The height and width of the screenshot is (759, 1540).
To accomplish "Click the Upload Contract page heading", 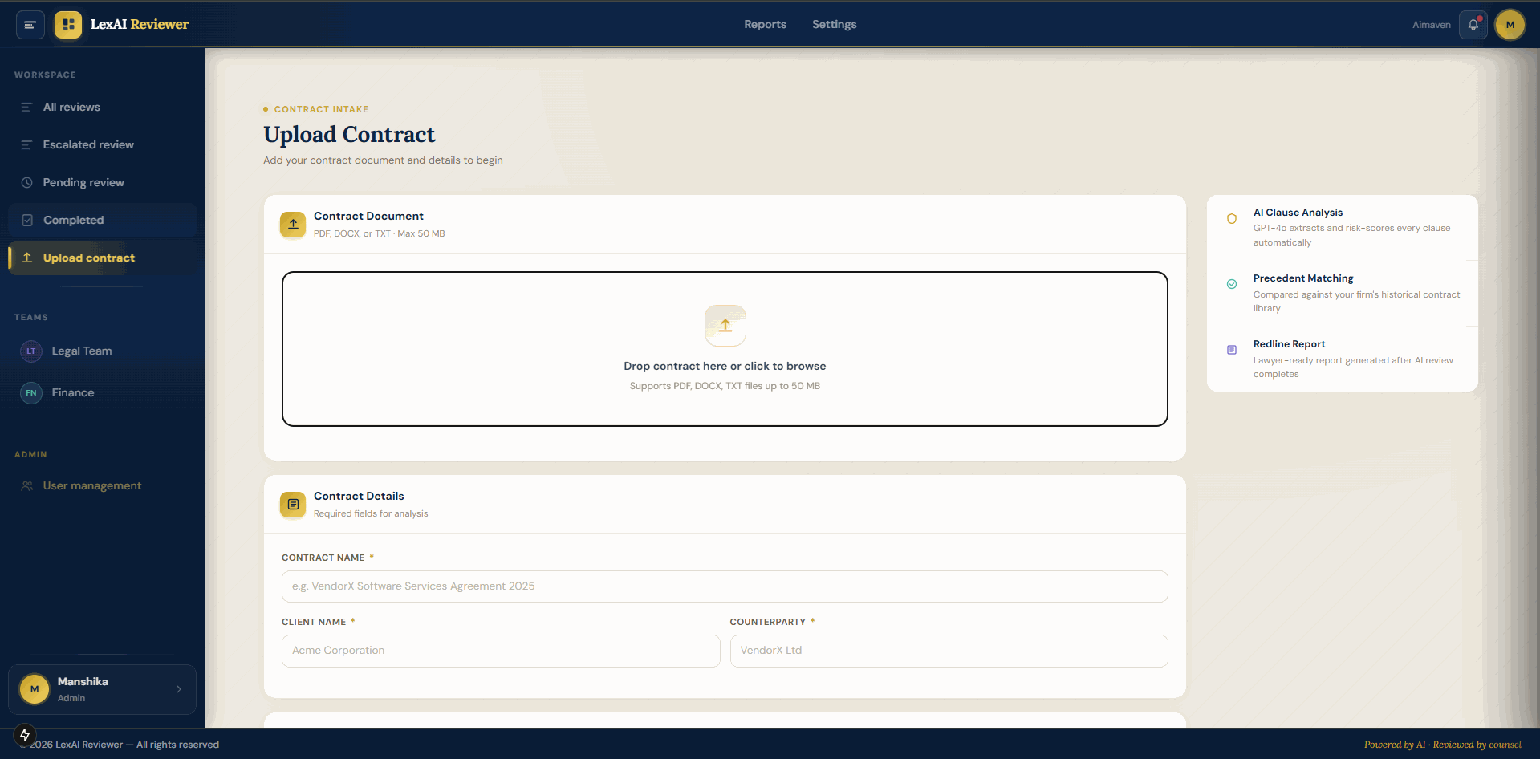I will pyautogui.click(x=349, y=135).
